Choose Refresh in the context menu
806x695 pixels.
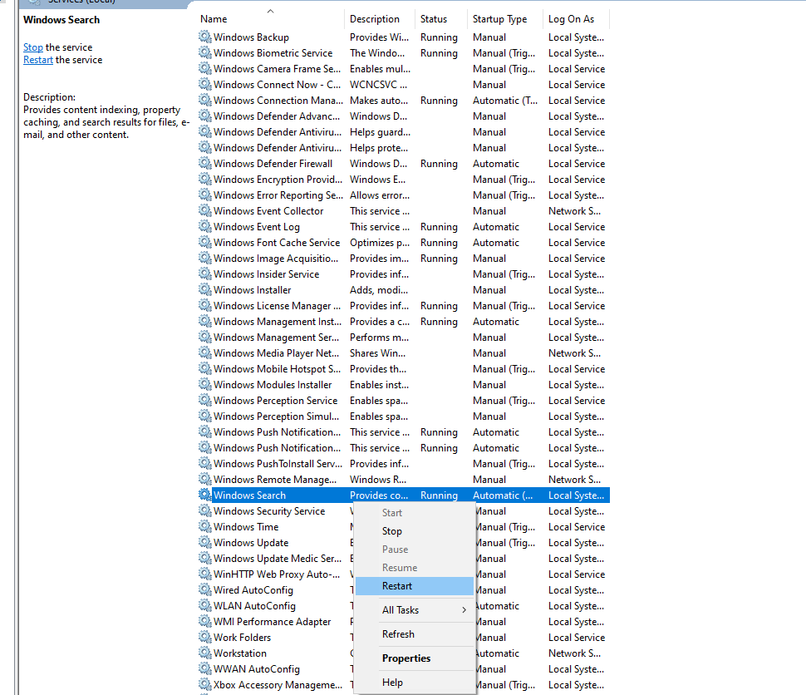click(x=414, y=634)
